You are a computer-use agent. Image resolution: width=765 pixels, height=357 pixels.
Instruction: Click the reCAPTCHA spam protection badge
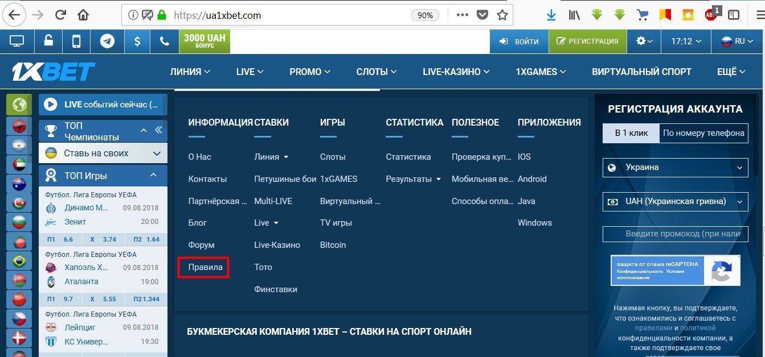point(675,270)
